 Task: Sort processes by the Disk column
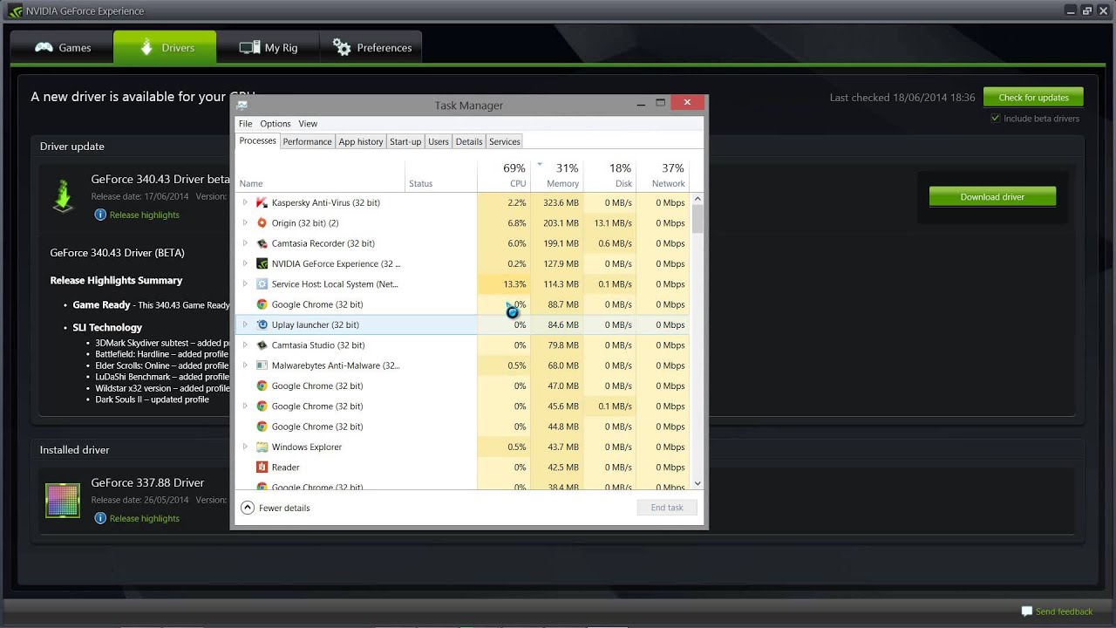609,175
